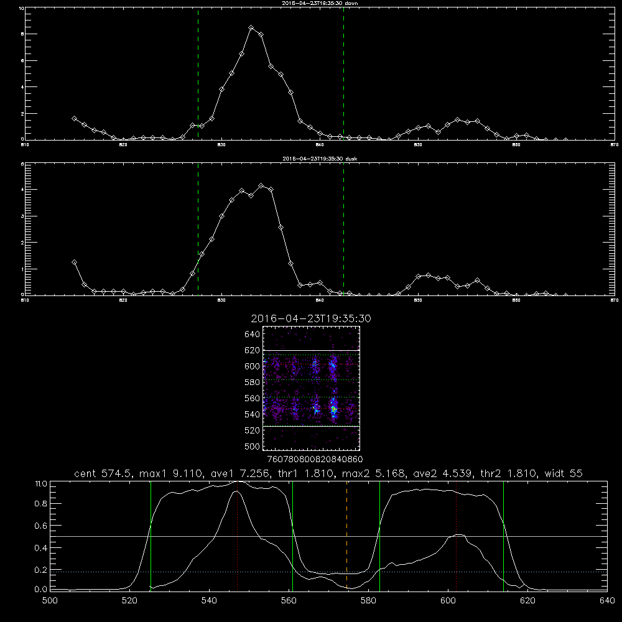This screenshot has height=622, width=622.
Task: Click the x-axis label 600 in bottom plot
Action: pos(448,601)
